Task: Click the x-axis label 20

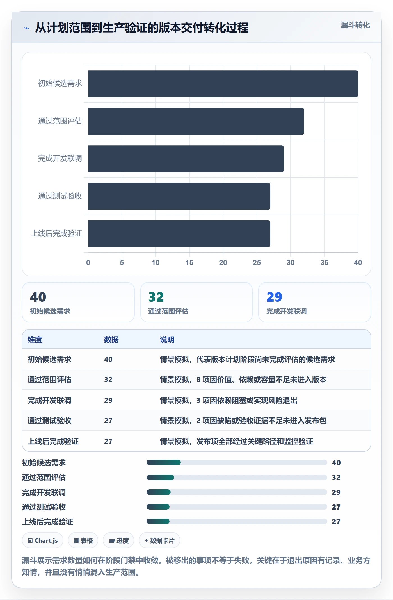Action: click(x=223, y=263)
